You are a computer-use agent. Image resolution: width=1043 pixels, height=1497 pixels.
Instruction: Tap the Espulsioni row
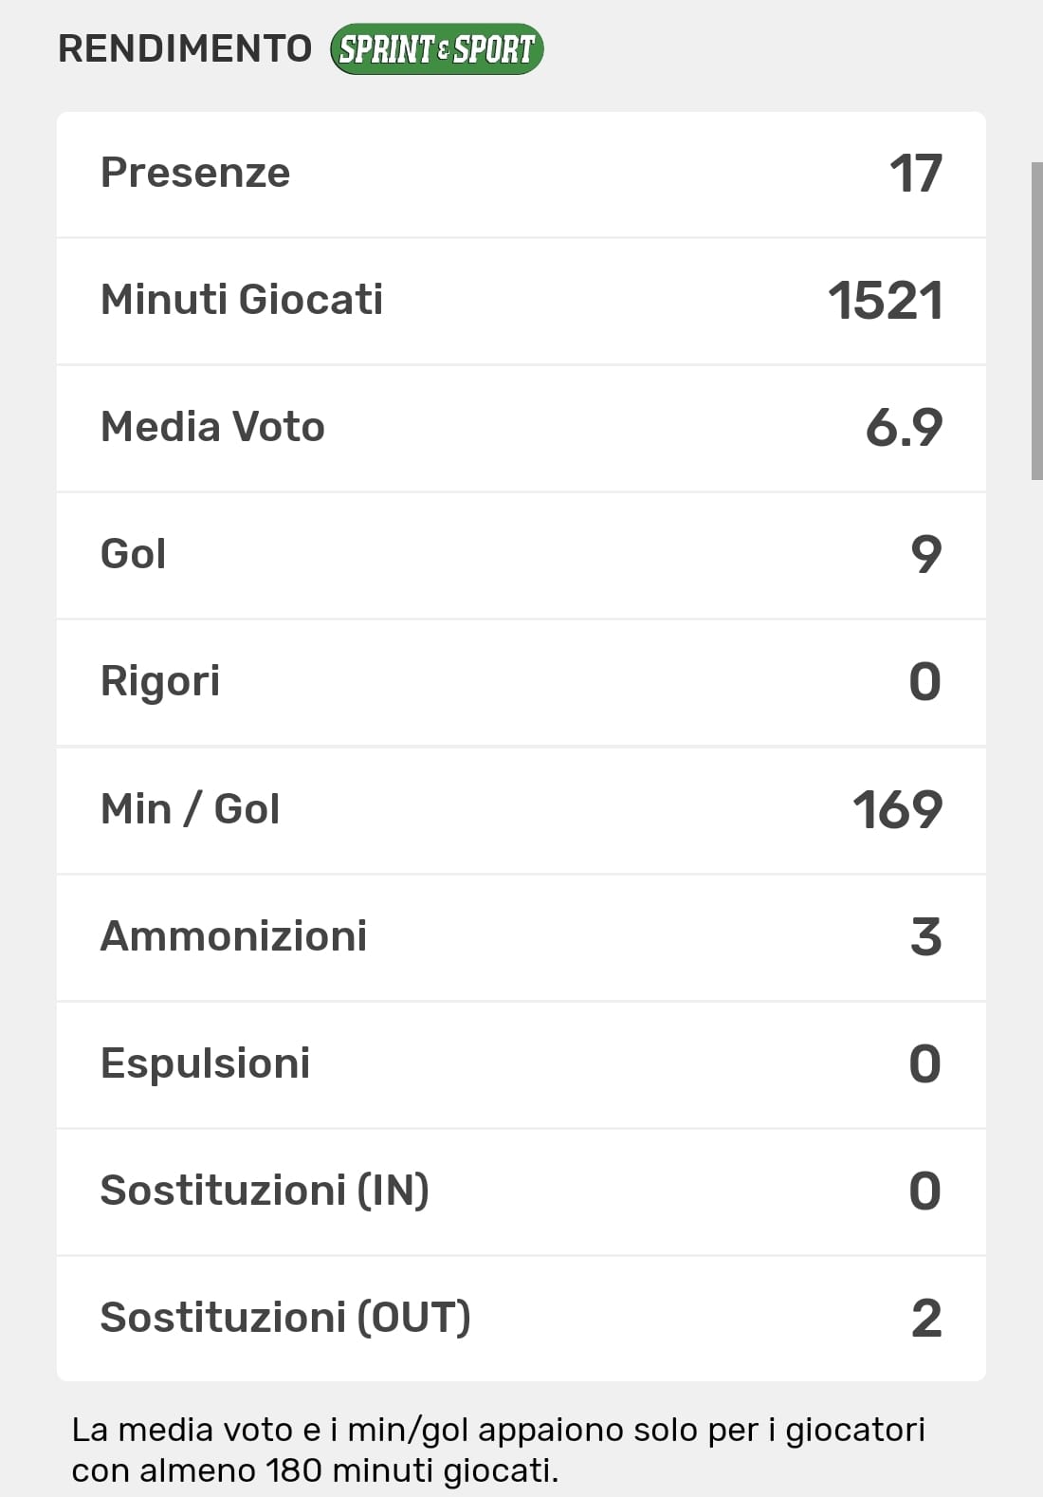coord(521,1063)
